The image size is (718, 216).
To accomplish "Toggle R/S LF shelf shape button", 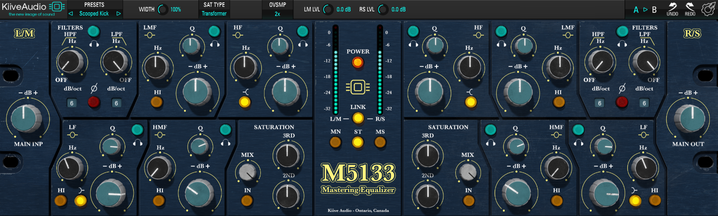I will [x=635, y=201].
